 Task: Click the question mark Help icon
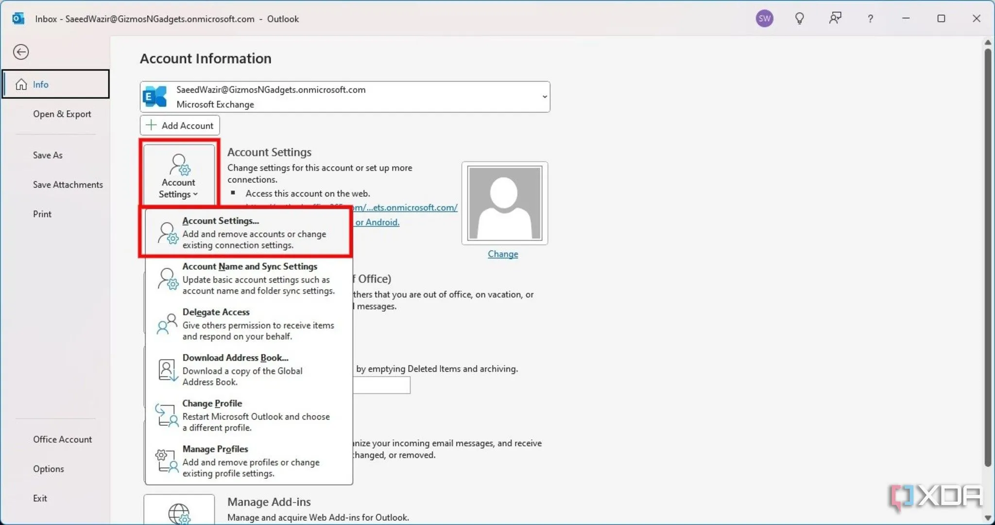click(x=870, y=18)
